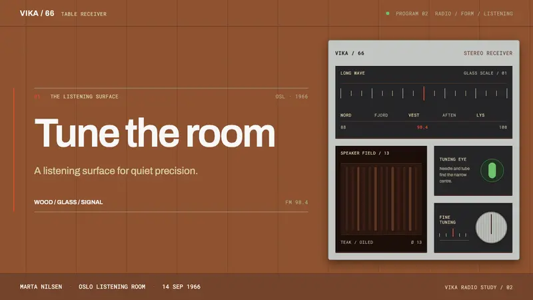Click STEREO RECEIVER on the radio panel
Image resolution: width=533 pixels, height=300 pixels.
(x=488, y=53)
